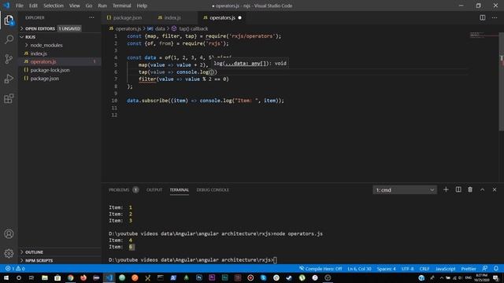
Task: Change language mode via JavaScript
Action: [x=445, y=269]
